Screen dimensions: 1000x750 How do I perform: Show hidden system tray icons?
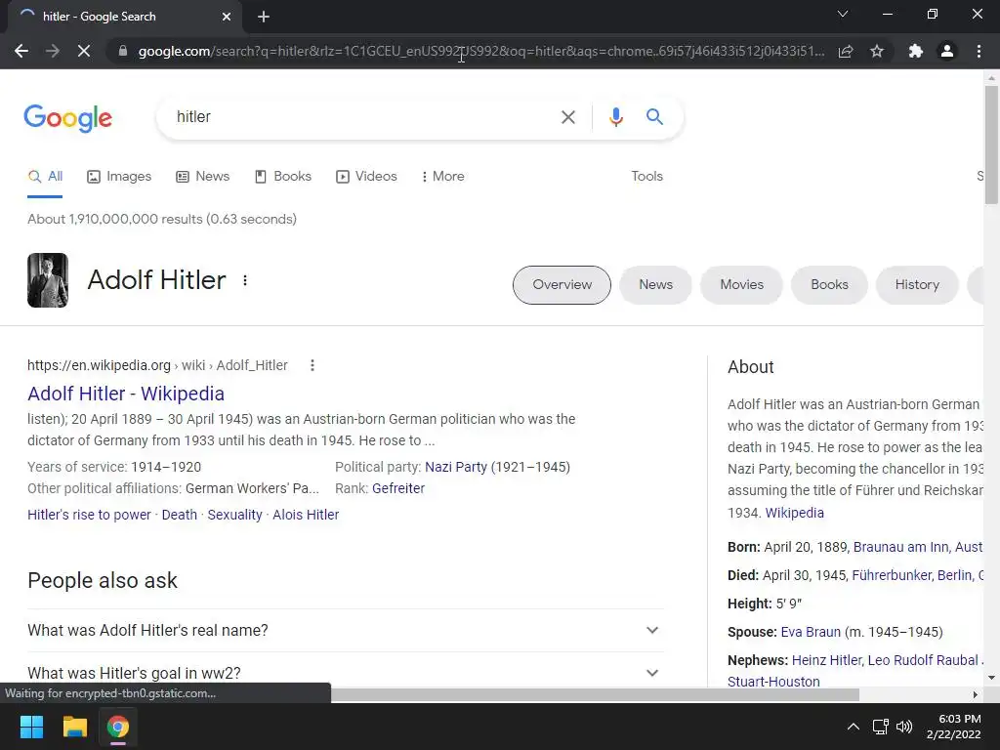[x=853, y=727]
